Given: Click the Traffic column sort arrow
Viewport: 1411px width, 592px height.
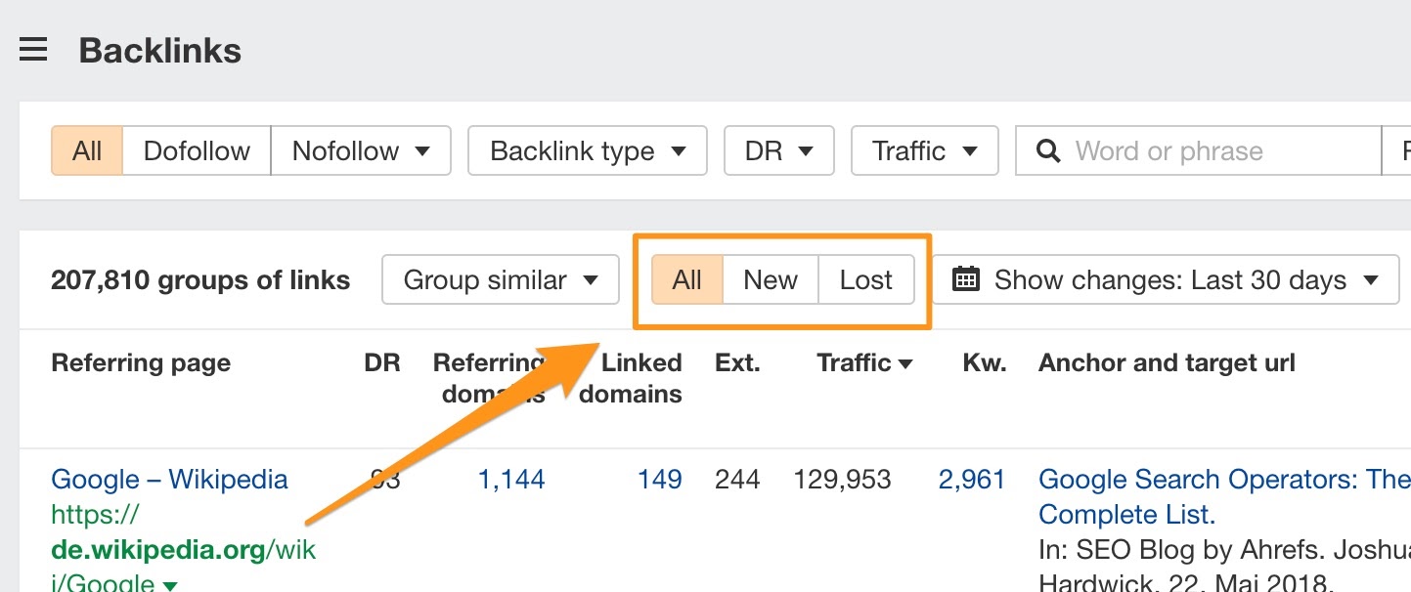Looking at the screenshot, I should point(905,364).
